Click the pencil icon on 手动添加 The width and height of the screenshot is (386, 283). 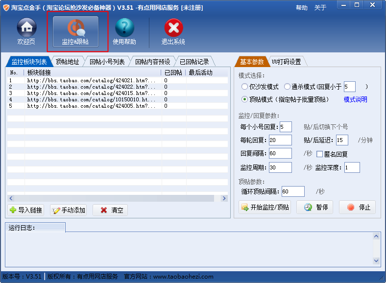pos(56,210)
